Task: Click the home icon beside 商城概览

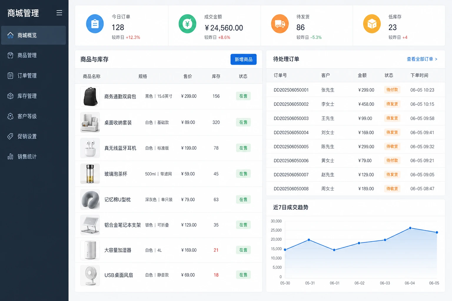Action: 10,35
